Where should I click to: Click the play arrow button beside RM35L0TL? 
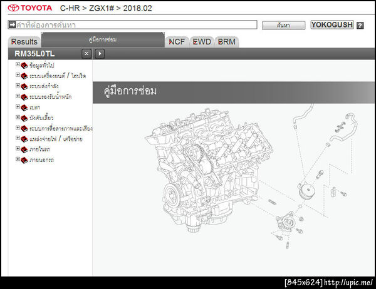(100, 54)
